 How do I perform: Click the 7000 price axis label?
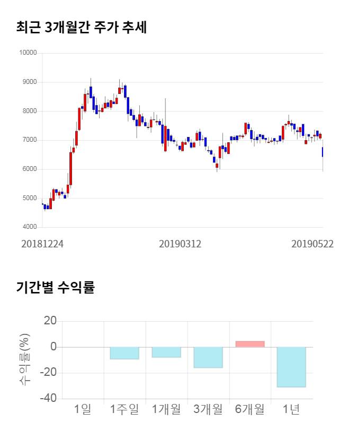(29, 140)
